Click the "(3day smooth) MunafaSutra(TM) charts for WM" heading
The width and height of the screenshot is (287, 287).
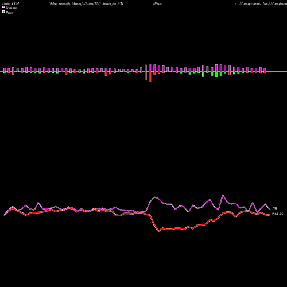86,3
